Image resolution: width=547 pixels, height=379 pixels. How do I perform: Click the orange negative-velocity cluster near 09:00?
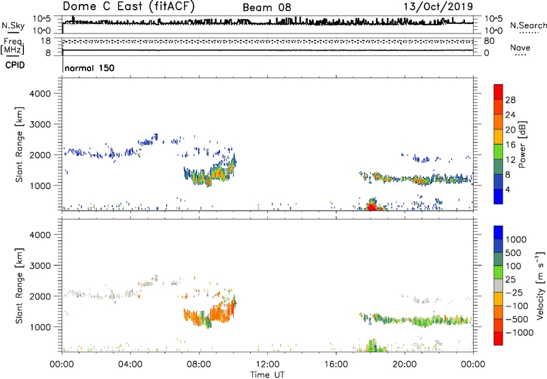219,313
